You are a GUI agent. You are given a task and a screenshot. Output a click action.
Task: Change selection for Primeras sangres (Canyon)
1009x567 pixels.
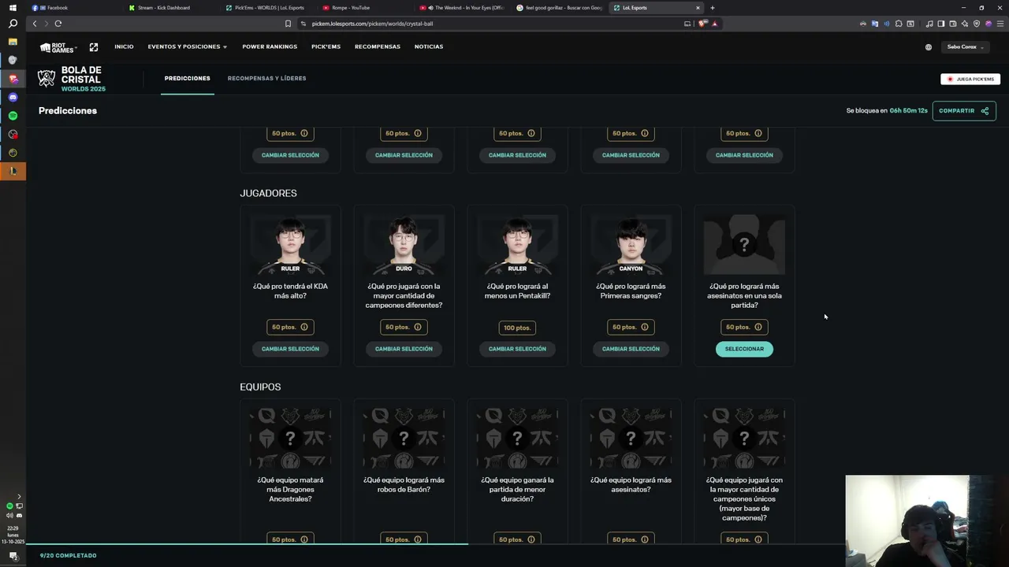coord(631,349)
